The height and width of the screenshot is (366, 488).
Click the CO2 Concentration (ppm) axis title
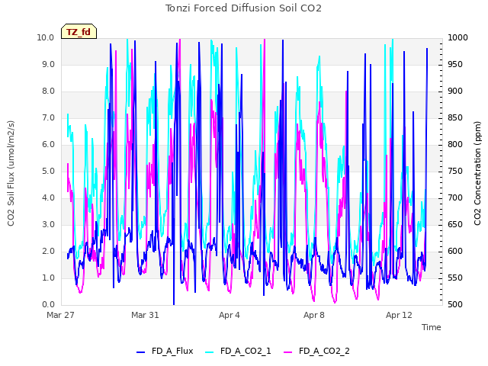point(477,173)
